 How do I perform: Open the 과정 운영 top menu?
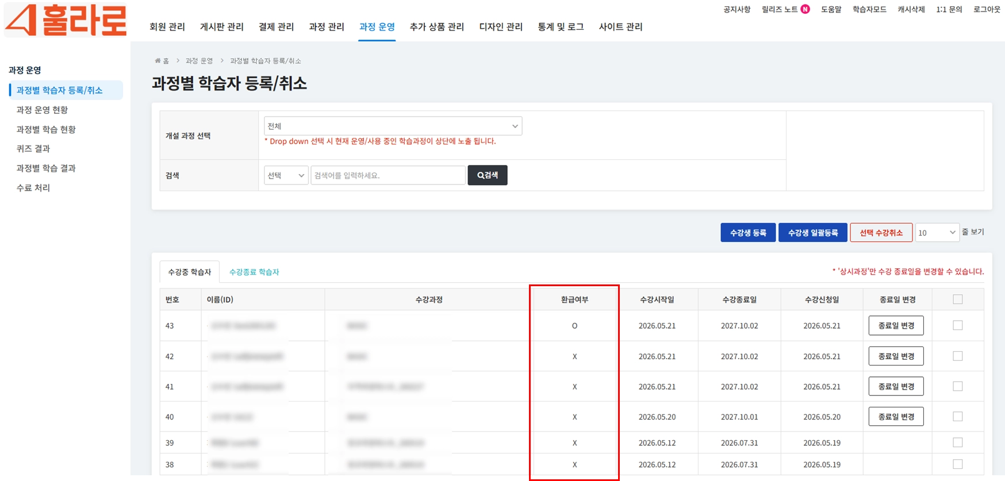click(377, 26)
